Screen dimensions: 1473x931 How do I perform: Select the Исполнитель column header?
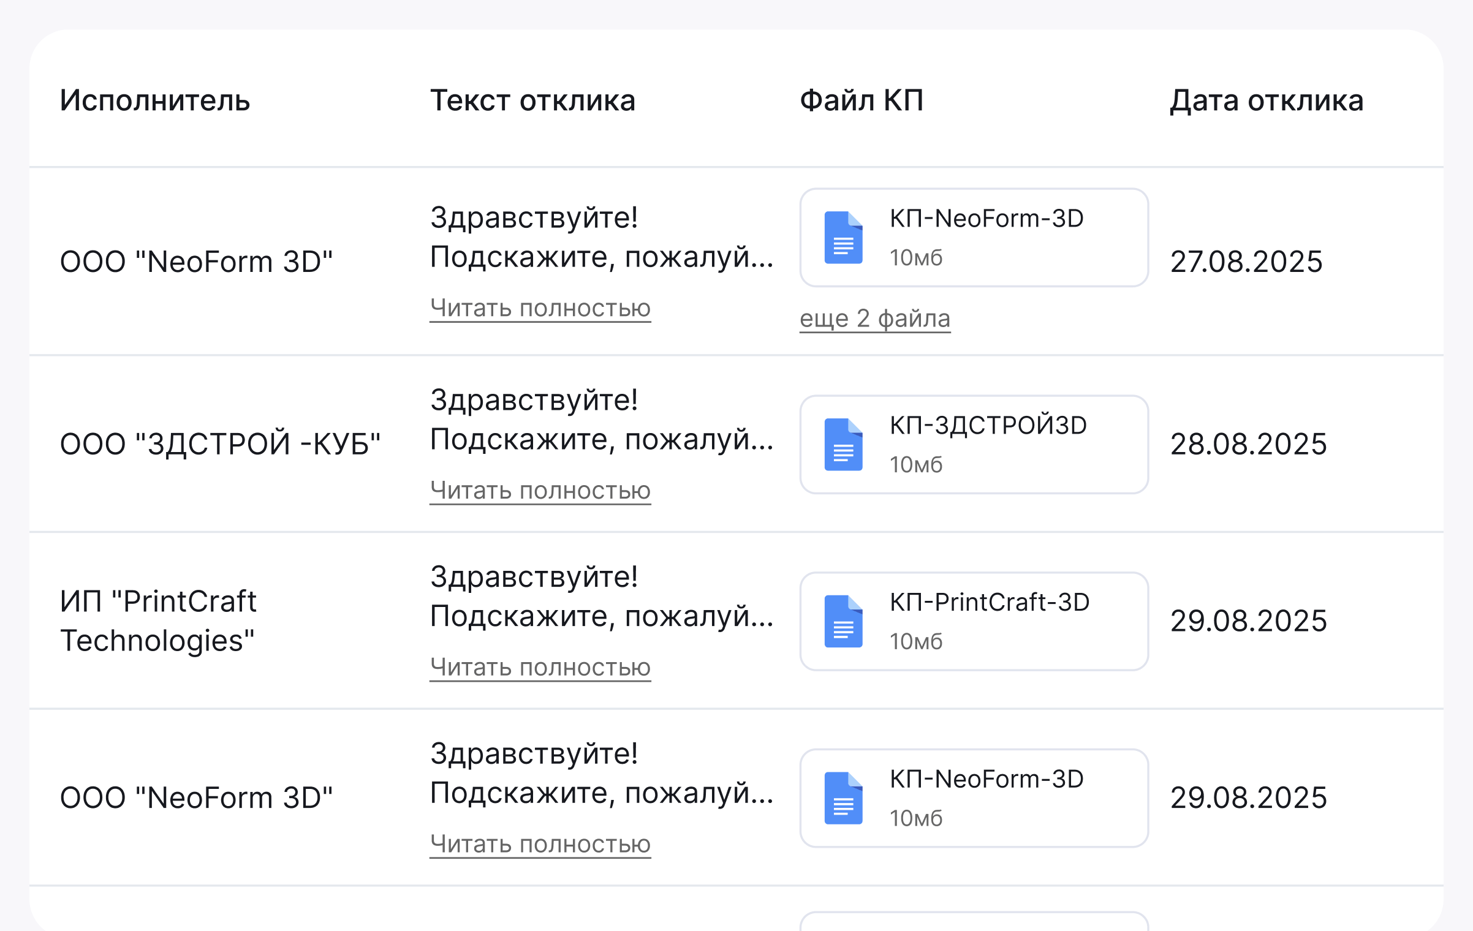[155, 100]
